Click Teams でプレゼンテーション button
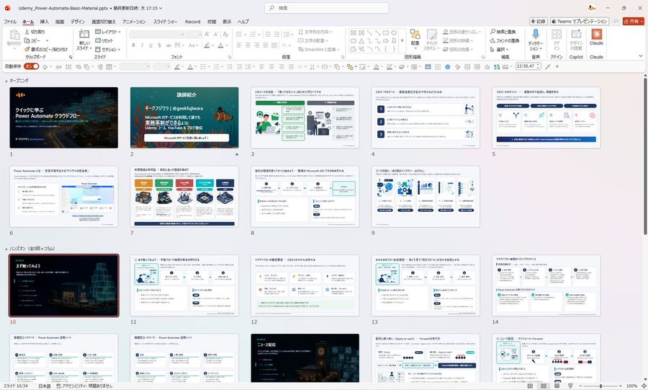This screenshot has width=648, height=390. point(579,21)
